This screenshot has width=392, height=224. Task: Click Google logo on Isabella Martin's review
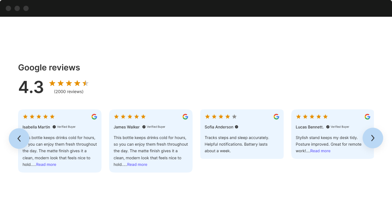click(x=94, y=117)
